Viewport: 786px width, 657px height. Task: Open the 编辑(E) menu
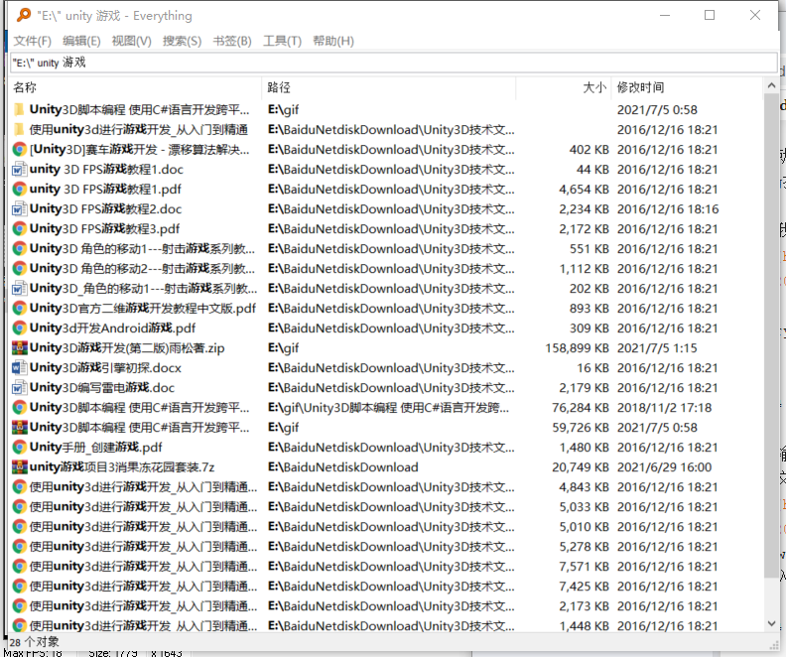click(81, 41)
